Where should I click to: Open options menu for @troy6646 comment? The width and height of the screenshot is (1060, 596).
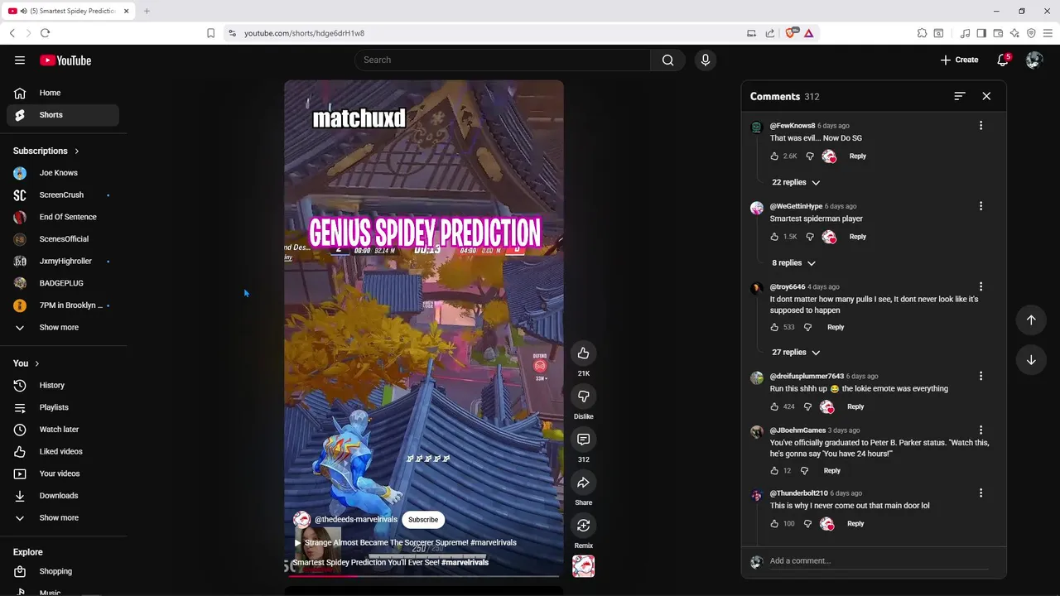pos(980,286)
